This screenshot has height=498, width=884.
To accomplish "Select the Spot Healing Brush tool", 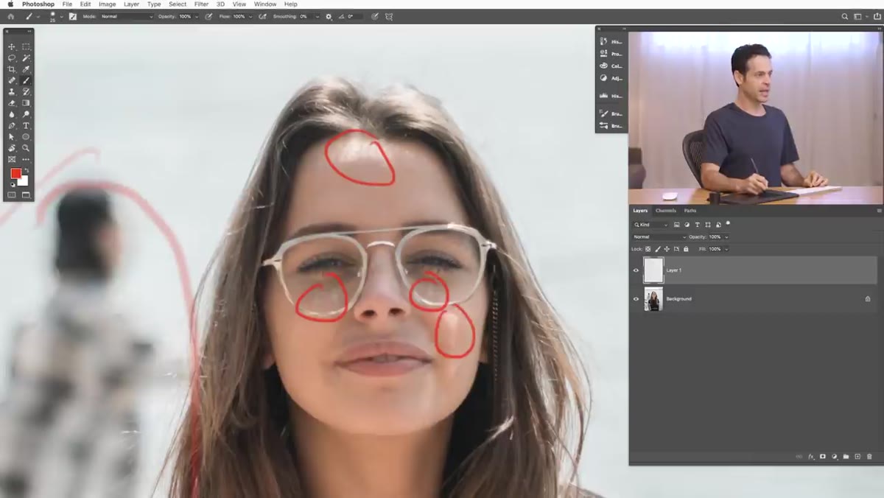I will point(12,80).
